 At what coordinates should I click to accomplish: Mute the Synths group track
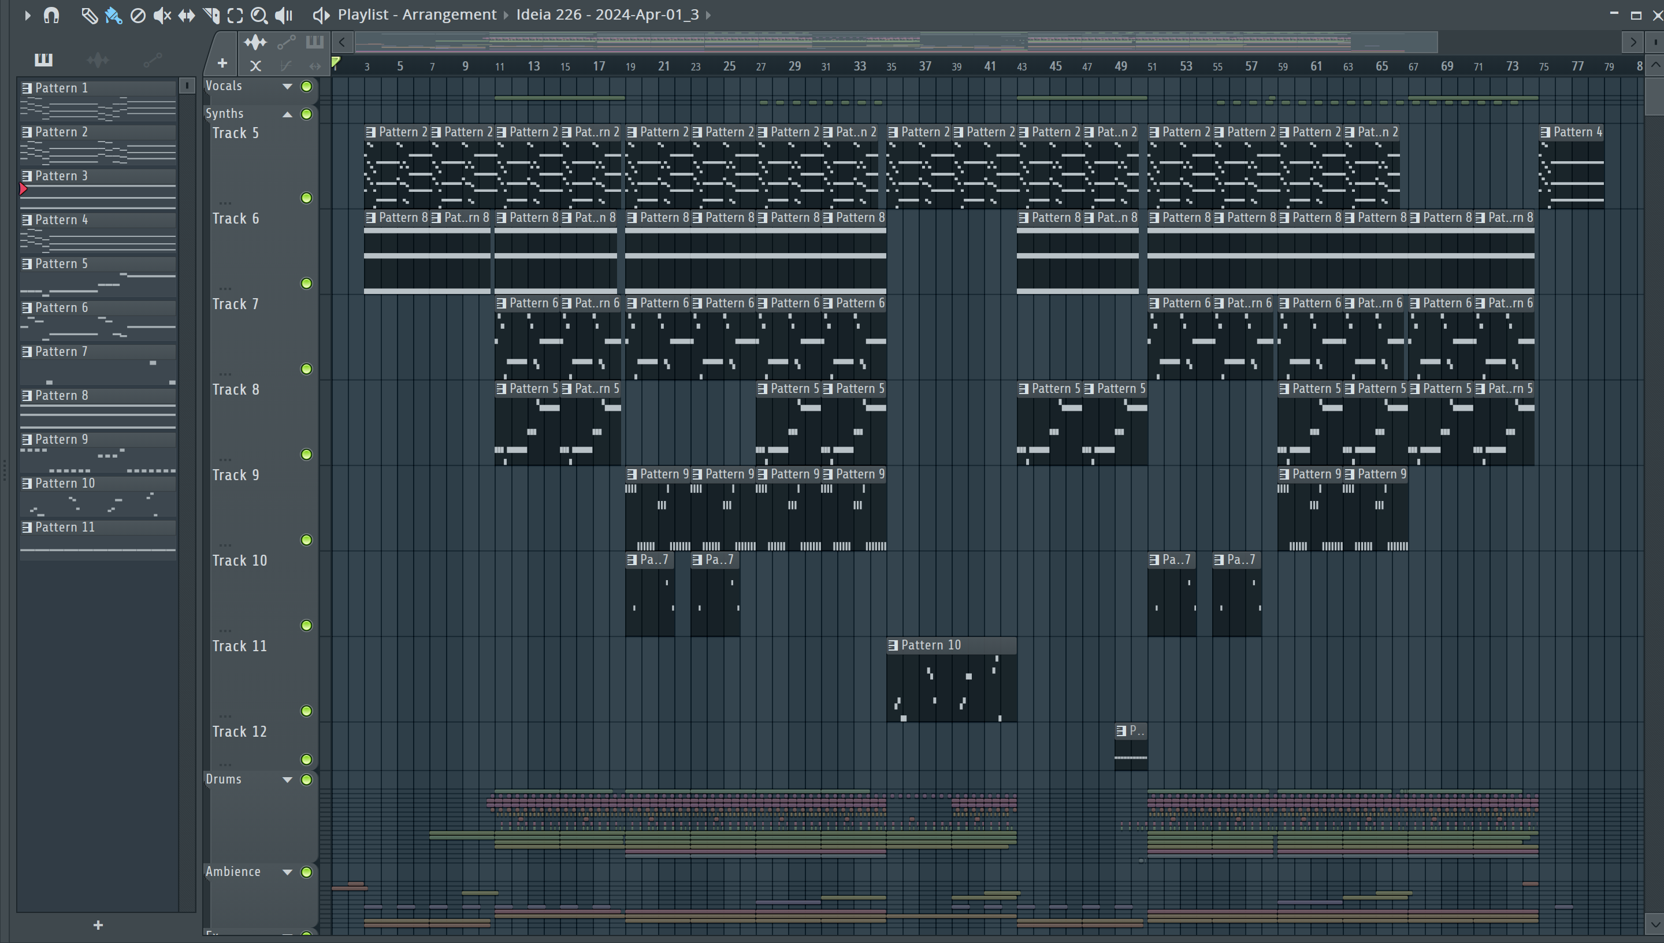306,114
